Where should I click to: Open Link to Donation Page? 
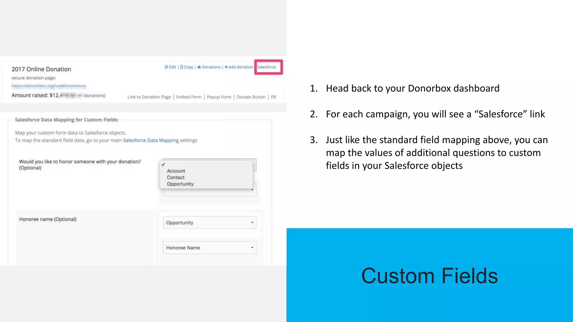149,97
